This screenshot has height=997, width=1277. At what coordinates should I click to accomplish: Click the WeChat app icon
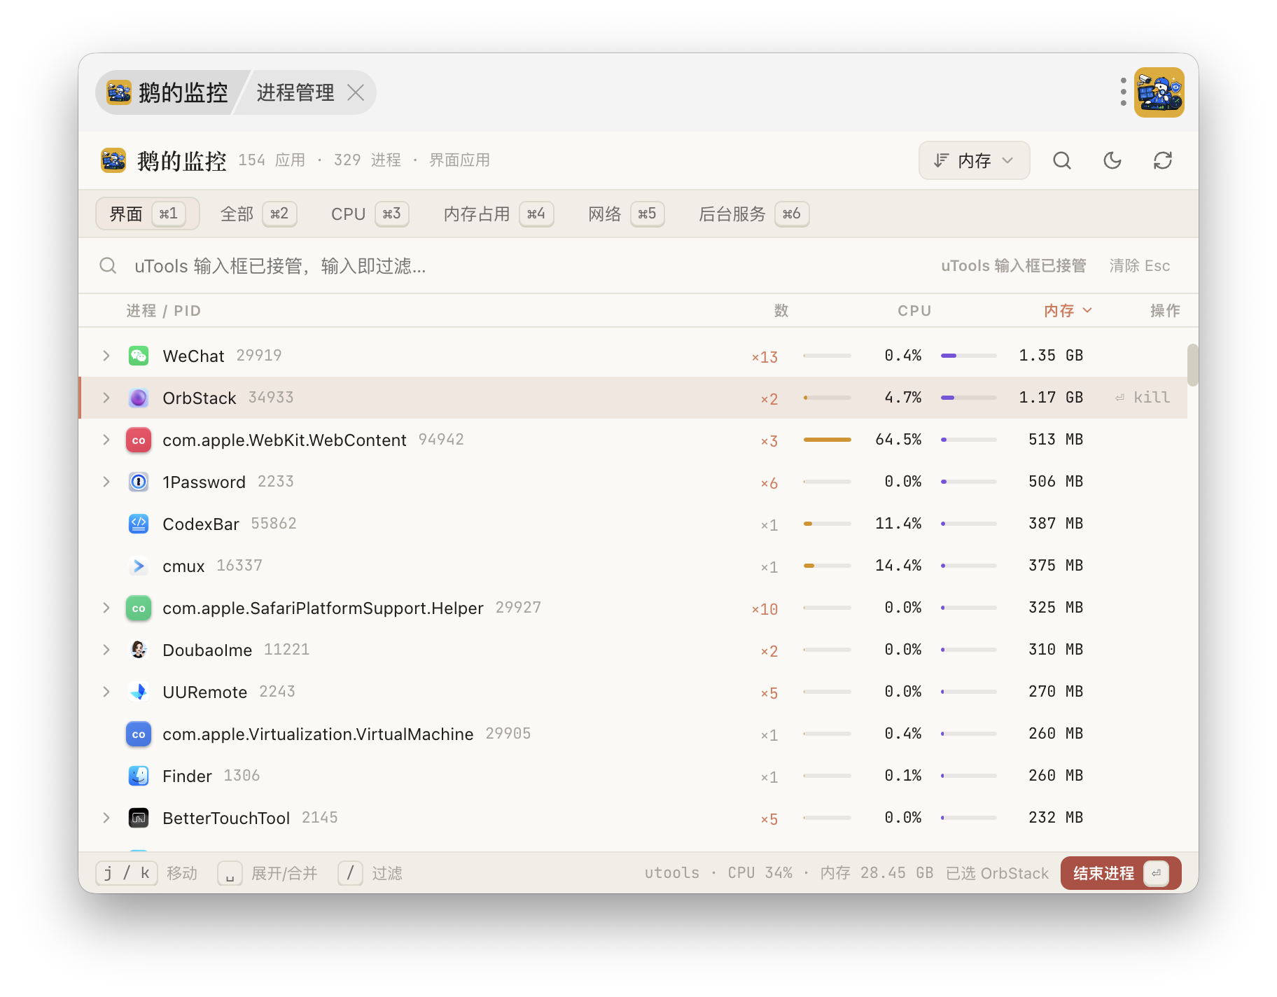(139, 356)
